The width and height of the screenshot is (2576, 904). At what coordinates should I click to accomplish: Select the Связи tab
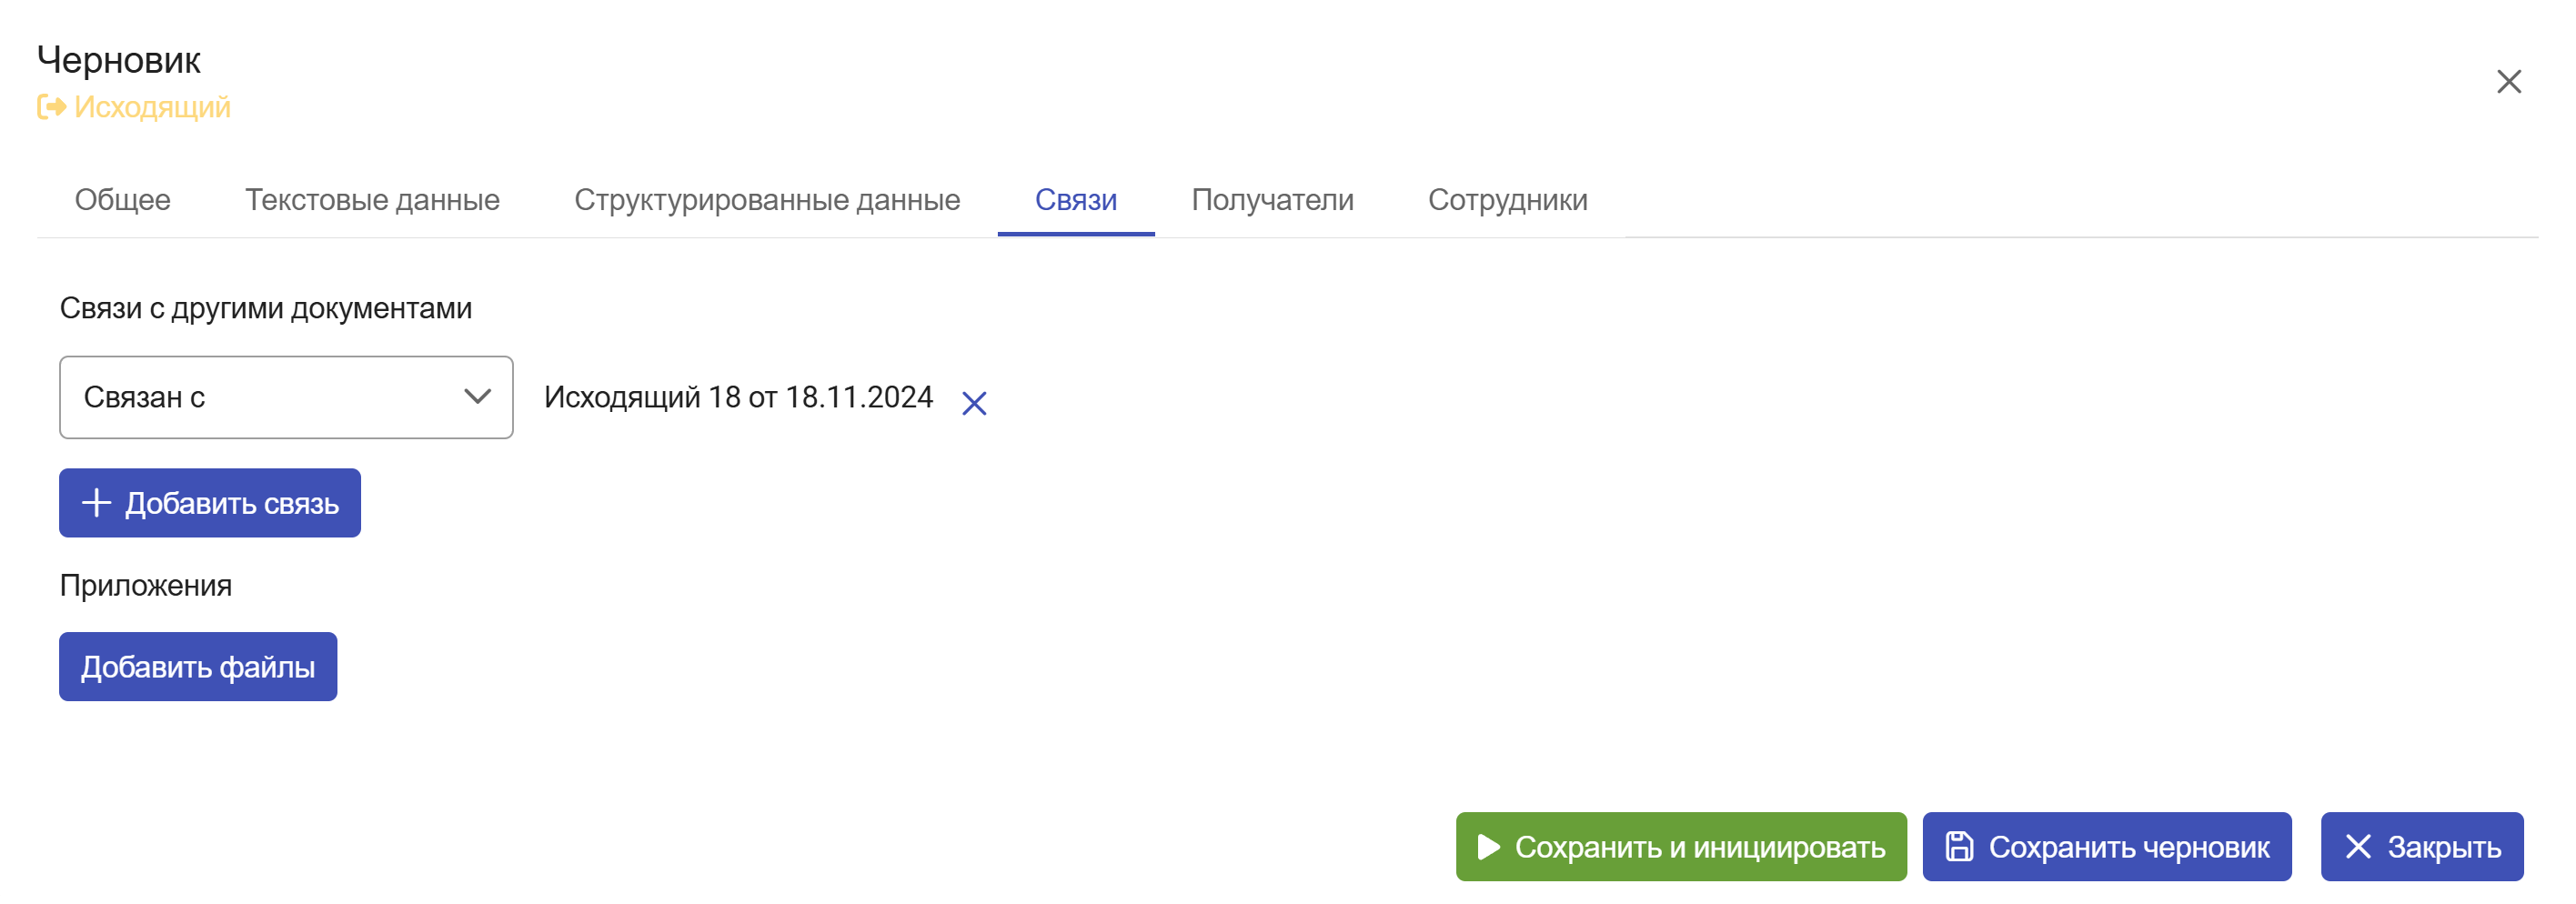click(1076, 200)
